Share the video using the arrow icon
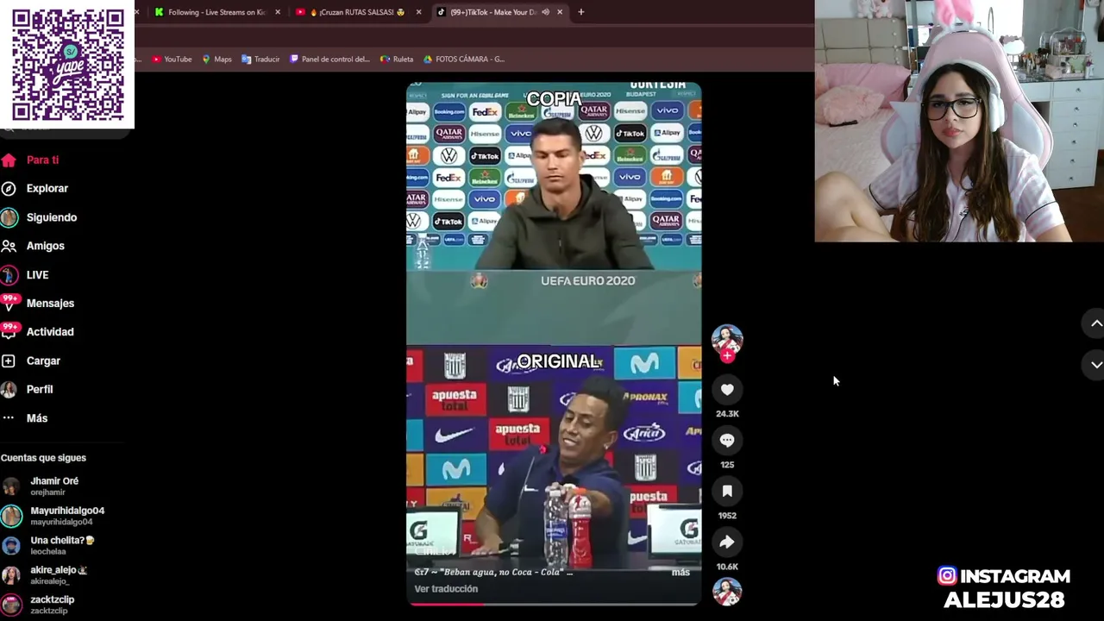 click(x=727, y=543)
